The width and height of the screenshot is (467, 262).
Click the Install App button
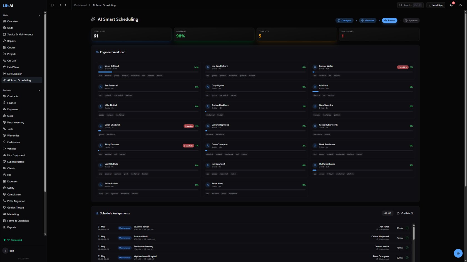tap(436, 5)
